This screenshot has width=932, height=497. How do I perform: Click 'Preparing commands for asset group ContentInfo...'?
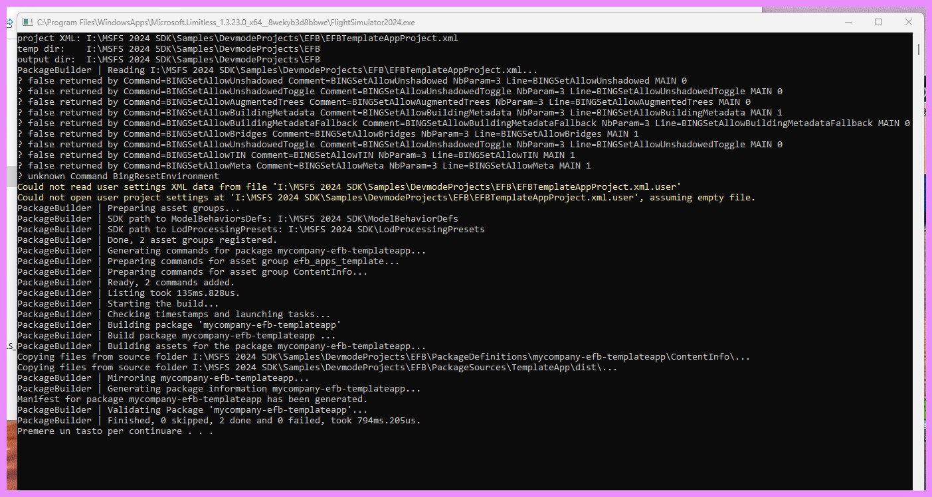pyautogui.click(x=238, y=272)
